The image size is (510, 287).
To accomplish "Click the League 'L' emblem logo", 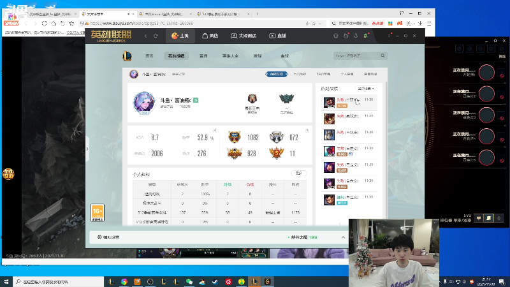I will pyautogui.click(x=127, y=56).
